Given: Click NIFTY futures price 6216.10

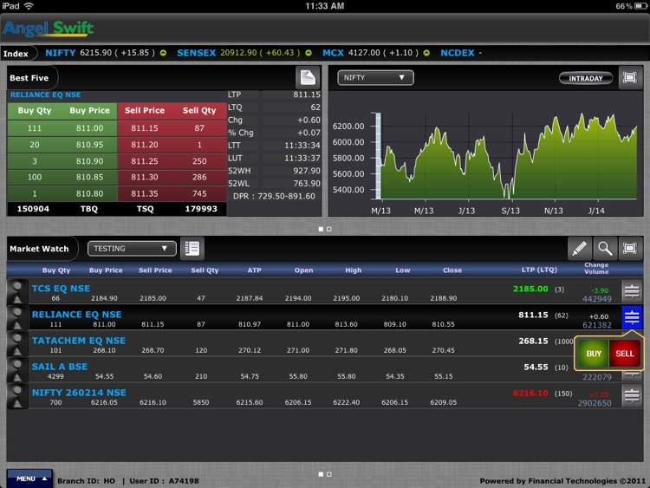Looking at the screenshot, I should click(530, 393).
